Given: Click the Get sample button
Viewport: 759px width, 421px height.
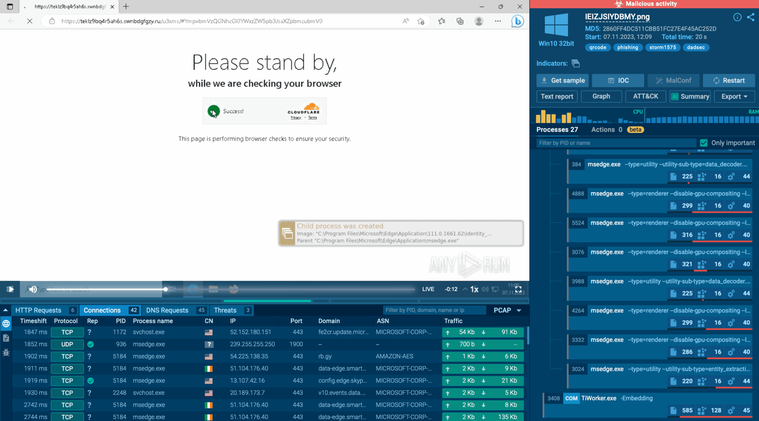Looking at the screenshot, I should click(x=562, y=80).
